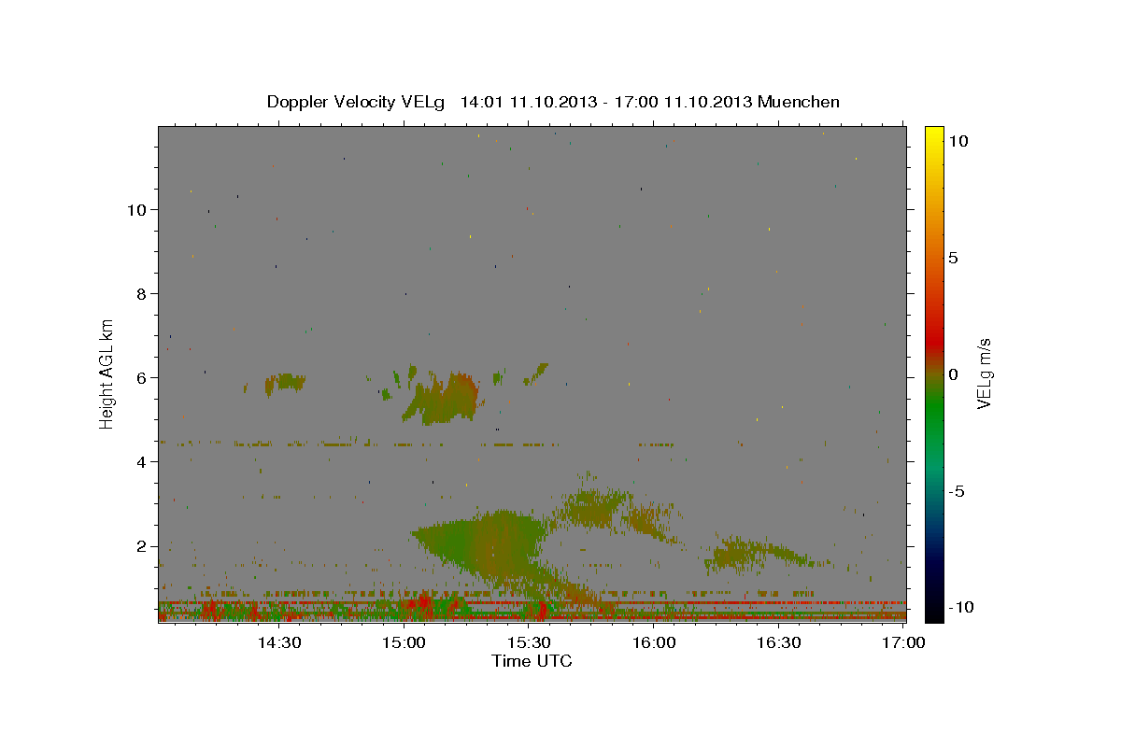Click the cloud echo near 6 km at 15:10
The width and height of the screenshot is (1121, 747).
click(444, 399)
